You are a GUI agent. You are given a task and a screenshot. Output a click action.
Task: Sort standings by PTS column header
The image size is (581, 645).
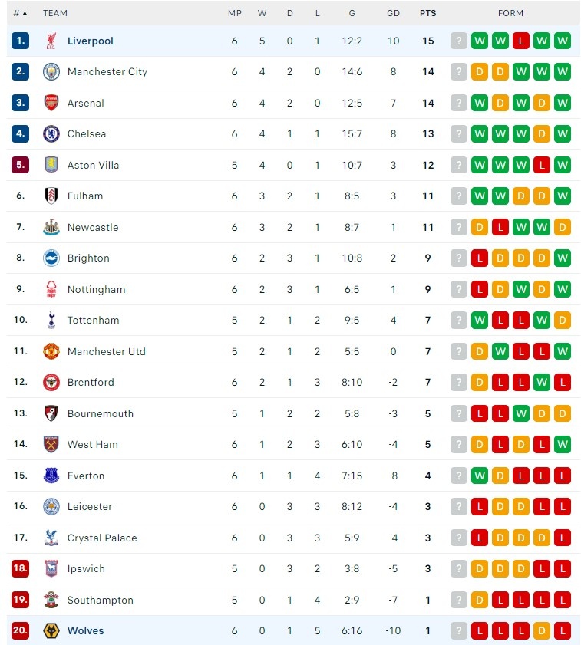coord(427,13)
